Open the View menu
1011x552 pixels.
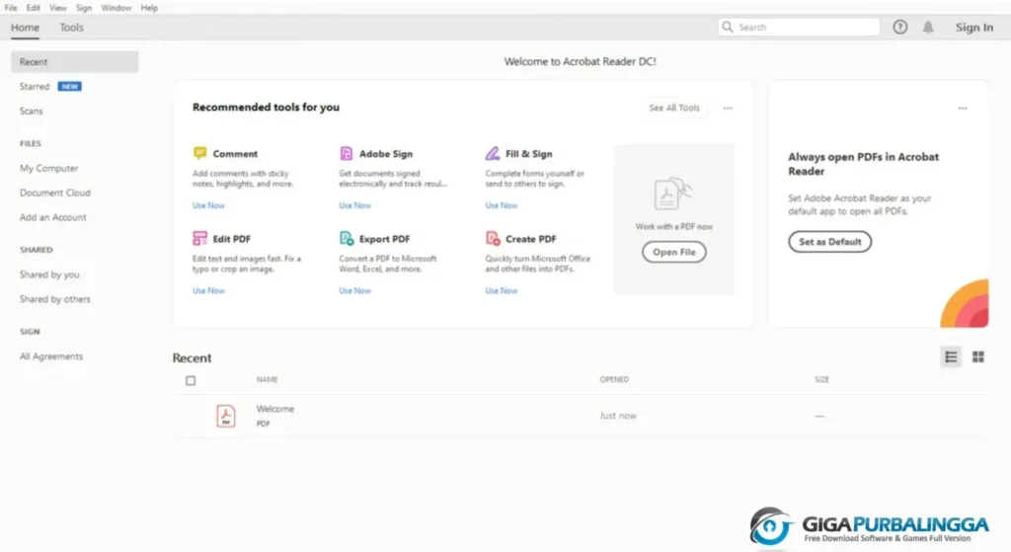click(x=58, y=8)
